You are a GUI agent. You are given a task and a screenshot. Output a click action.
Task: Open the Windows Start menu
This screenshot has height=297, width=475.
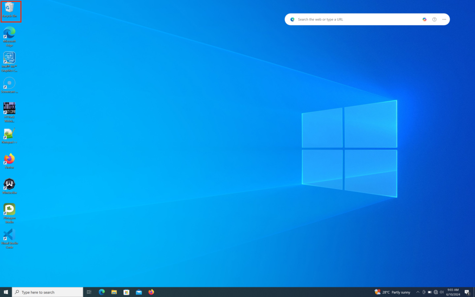point(6,292)
